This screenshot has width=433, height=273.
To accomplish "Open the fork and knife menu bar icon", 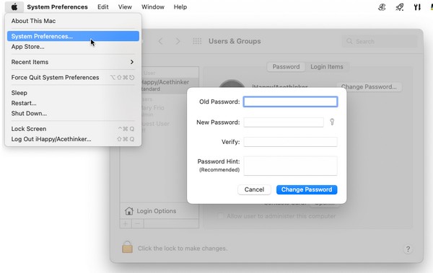I will (417, 7).
